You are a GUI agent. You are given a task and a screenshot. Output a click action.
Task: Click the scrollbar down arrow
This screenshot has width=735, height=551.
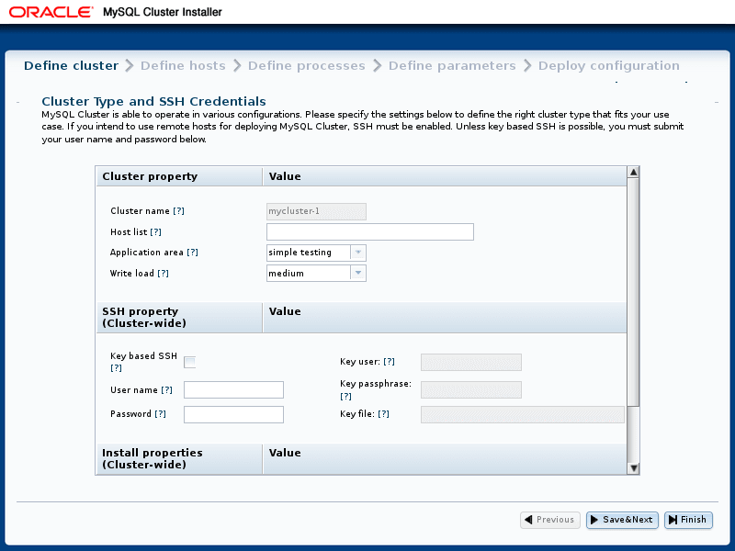coord(633,467)
